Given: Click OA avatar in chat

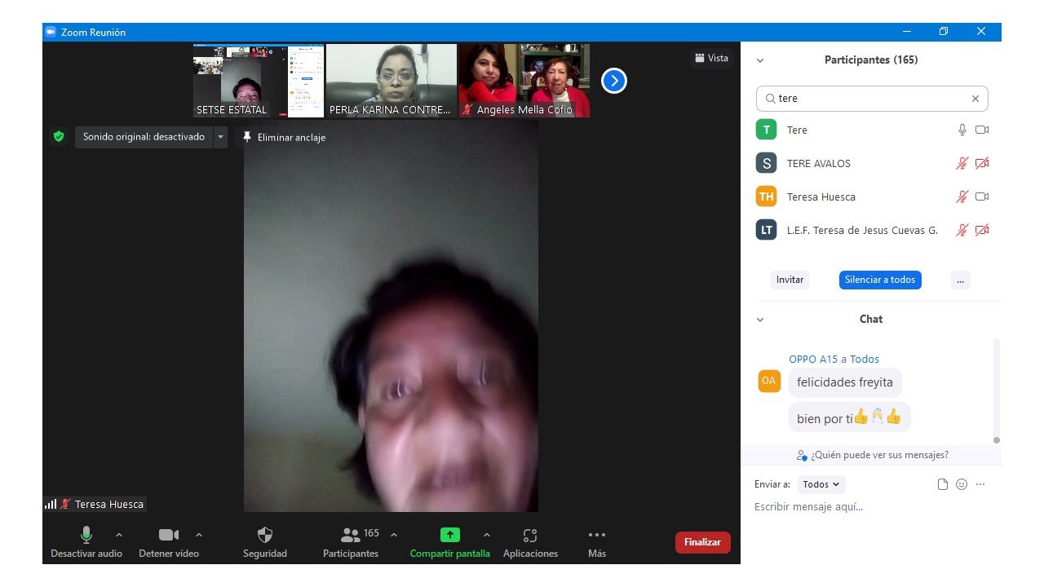Looking at the screenshot, I should click(769, 381).
